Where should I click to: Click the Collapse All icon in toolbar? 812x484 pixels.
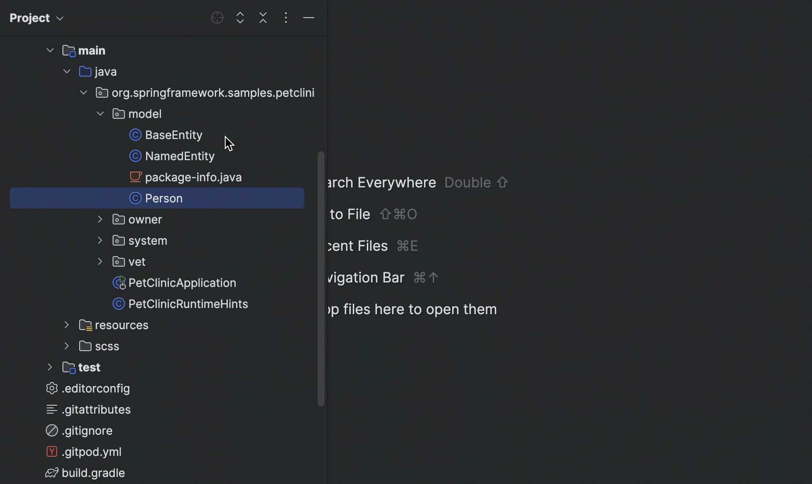click(x=263, y=18)
